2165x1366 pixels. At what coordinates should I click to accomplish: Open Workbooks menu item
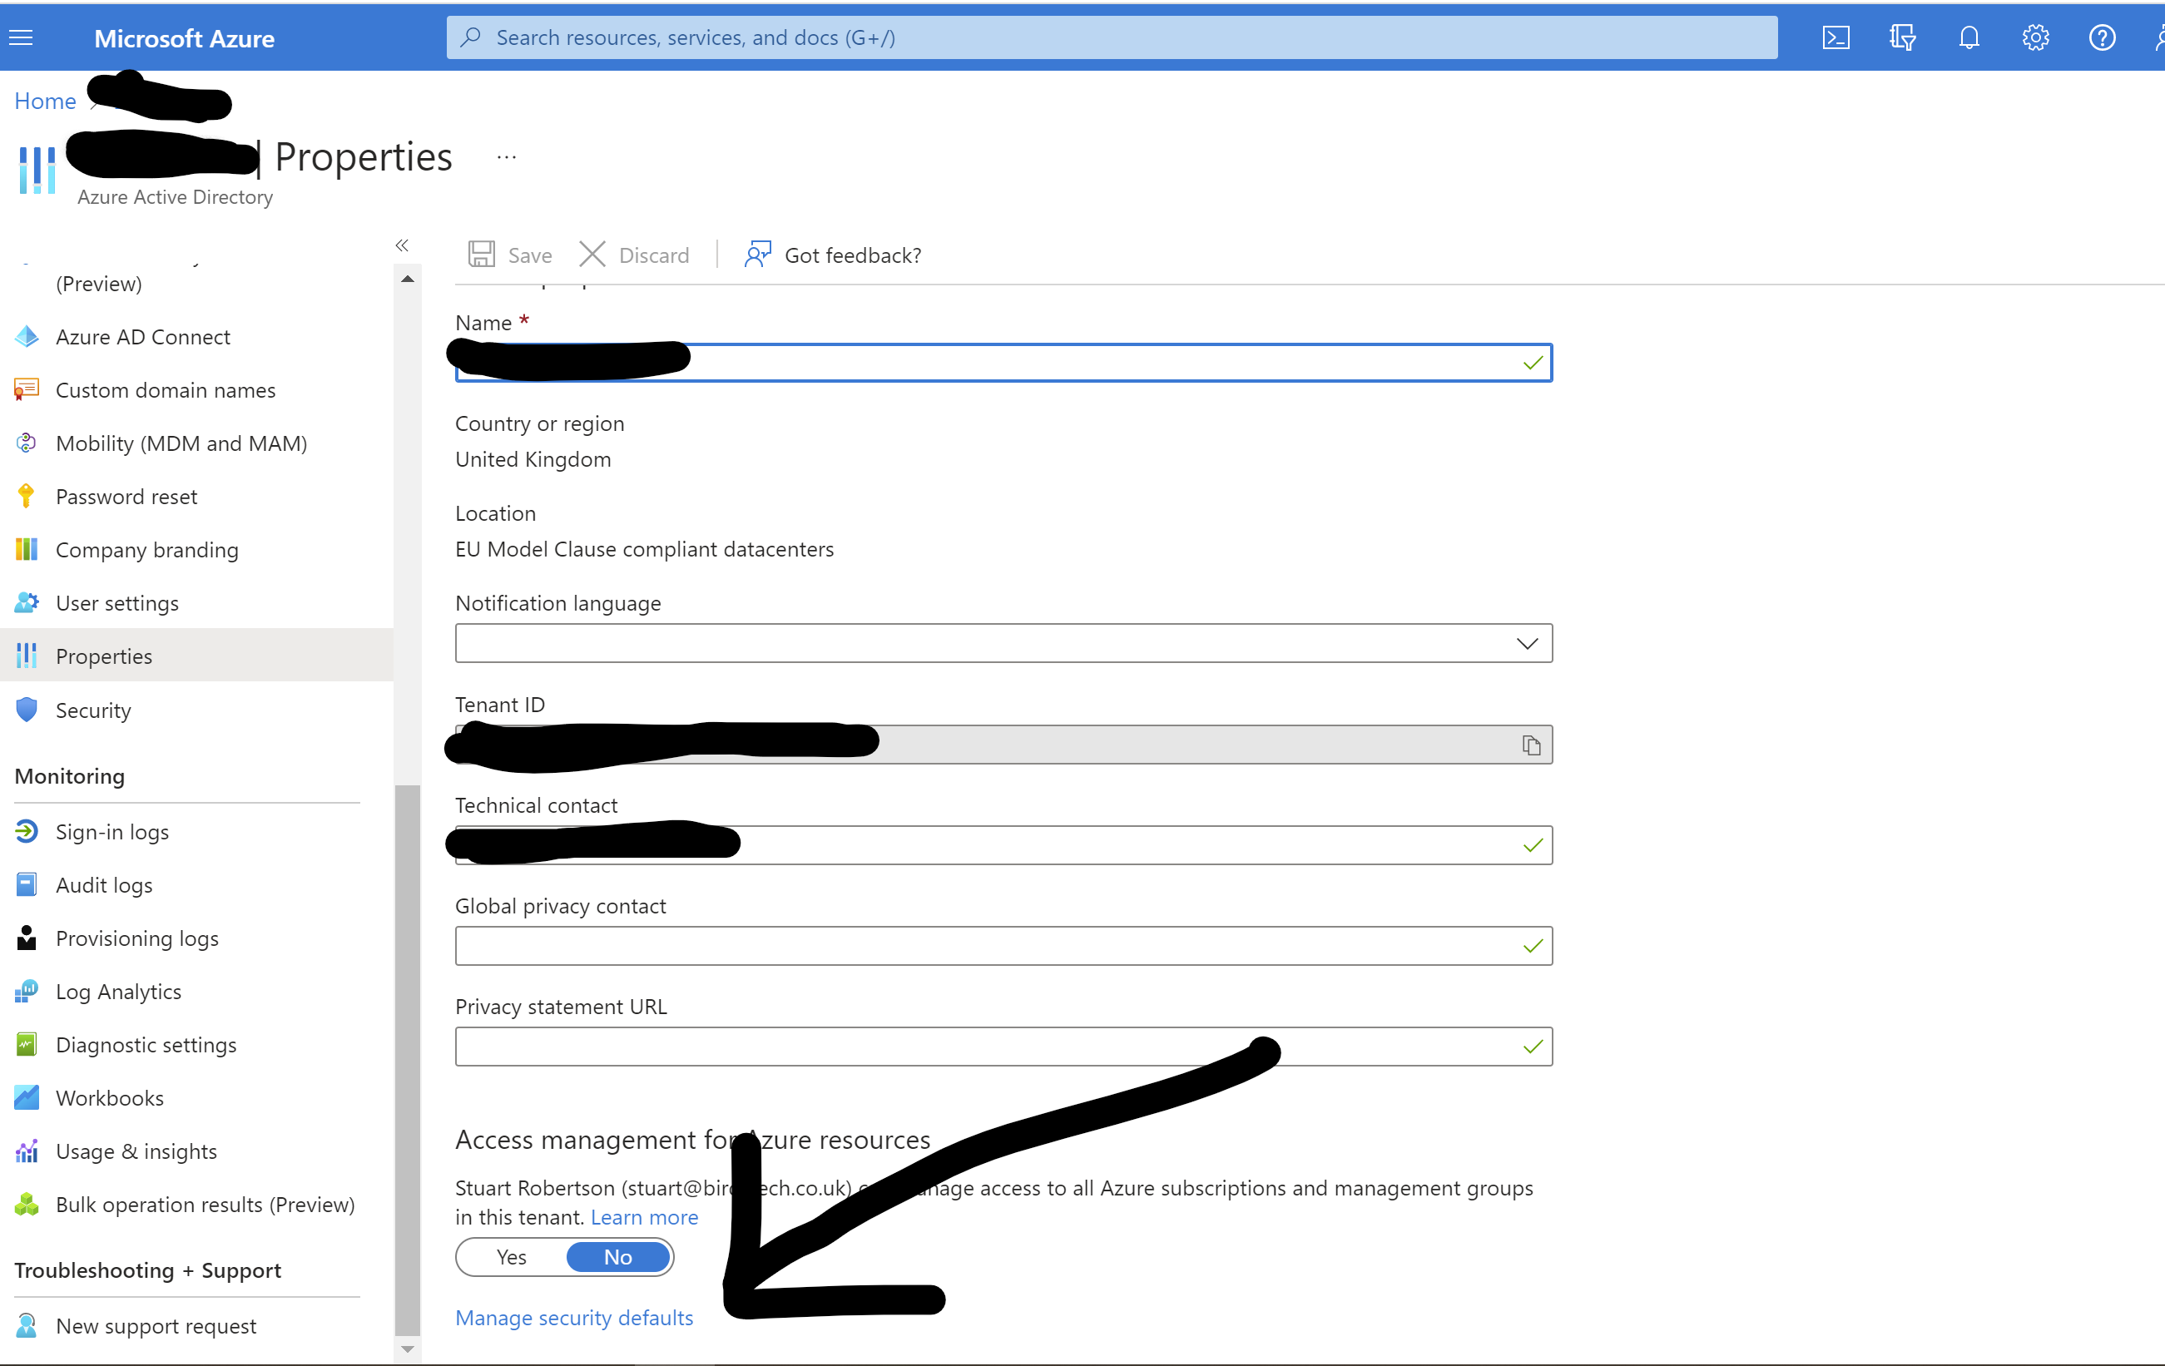click(110, 1098)
